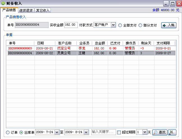182x139 pixels.
Task: Expand the overdue days dropdown
Action: pos(145,132)
